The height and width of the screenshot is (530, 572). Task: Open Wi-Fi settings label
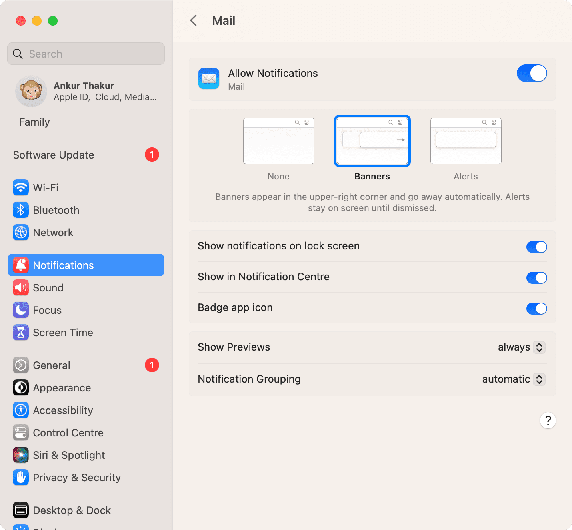coord(46,188)
